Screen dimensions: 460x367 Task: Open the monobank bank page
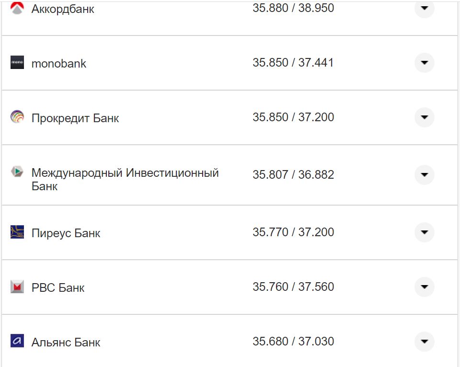(58, 63)
